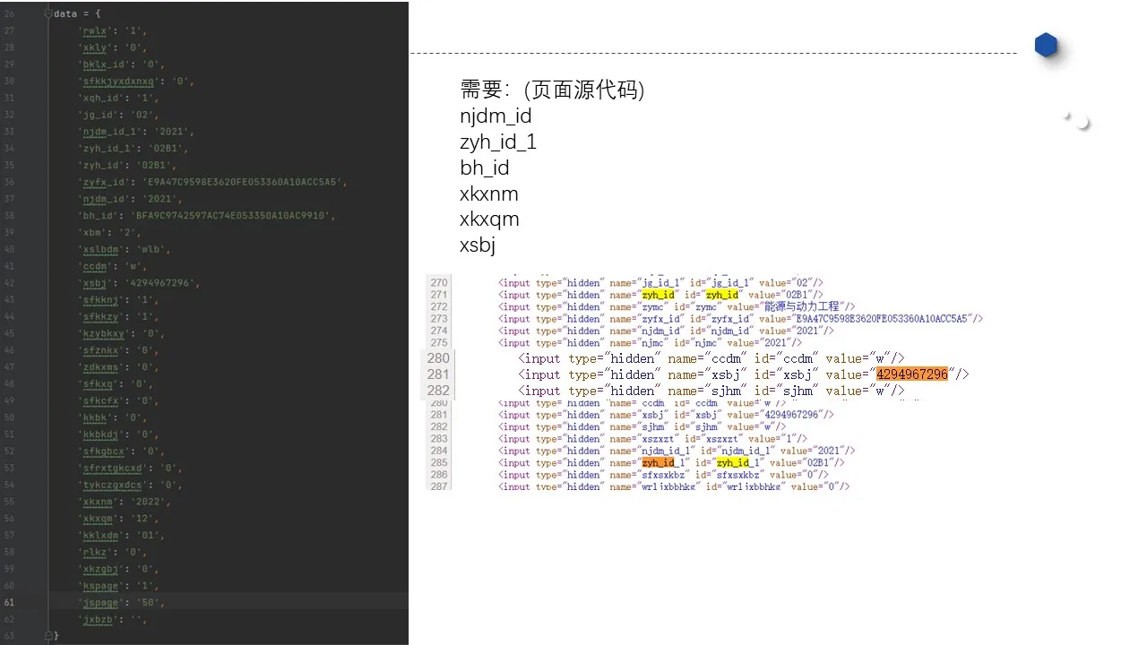Select 'ccdm': 'w' on editor line 41
This screenshot has height=645, width=1147.
click(114, 266)
